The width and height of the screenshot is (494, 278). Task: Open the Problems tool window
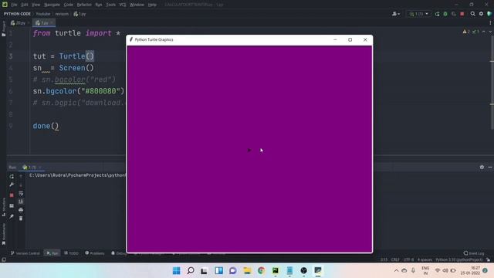[95, 253]
